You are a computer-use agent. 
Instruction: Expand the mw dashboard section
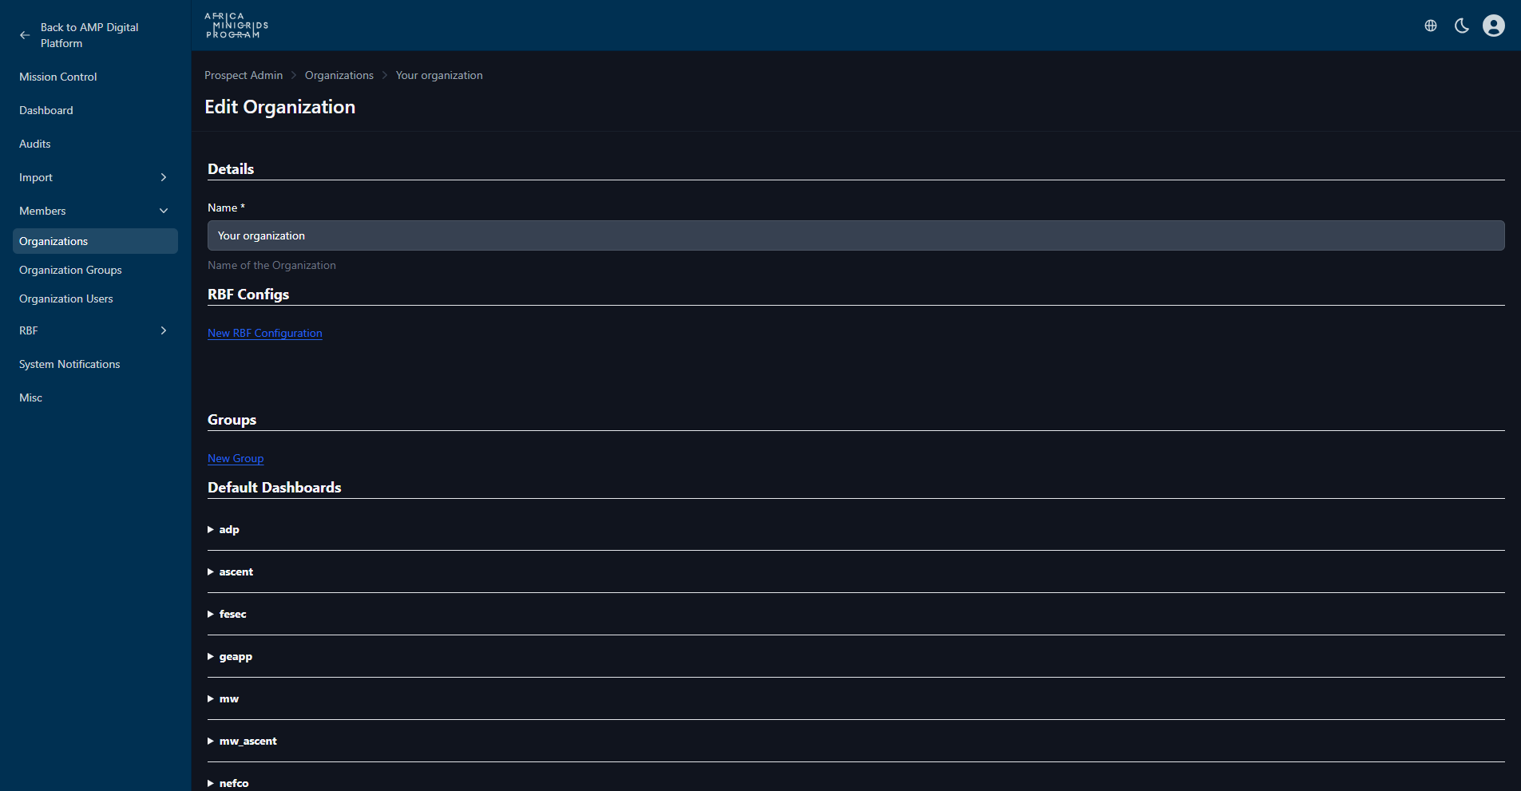point(224,698)
